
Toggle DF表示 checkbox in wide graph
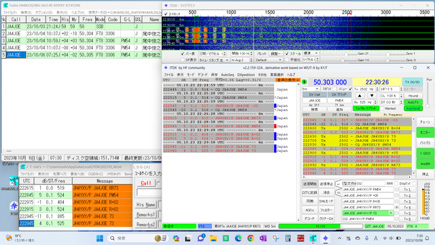pyautogui.click(x=183, y=60)
